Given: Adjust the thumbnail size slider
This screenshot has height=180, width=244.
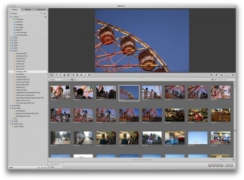Looking at the screenshot, I should point(226,160).
